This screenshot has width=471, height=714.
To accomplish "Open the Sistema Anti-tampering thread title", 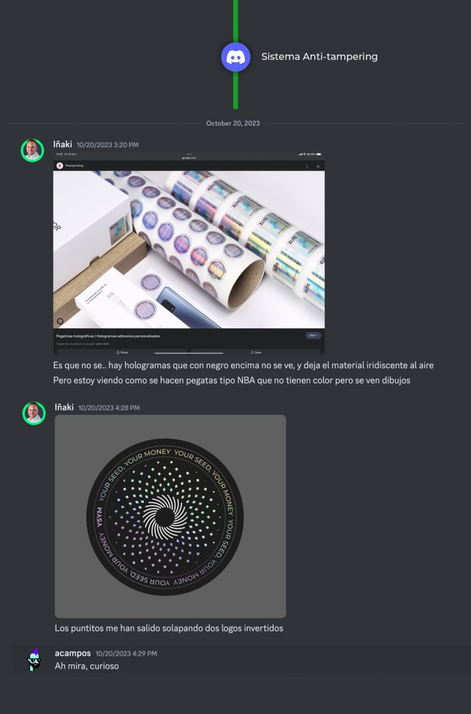I will point(320,56).
